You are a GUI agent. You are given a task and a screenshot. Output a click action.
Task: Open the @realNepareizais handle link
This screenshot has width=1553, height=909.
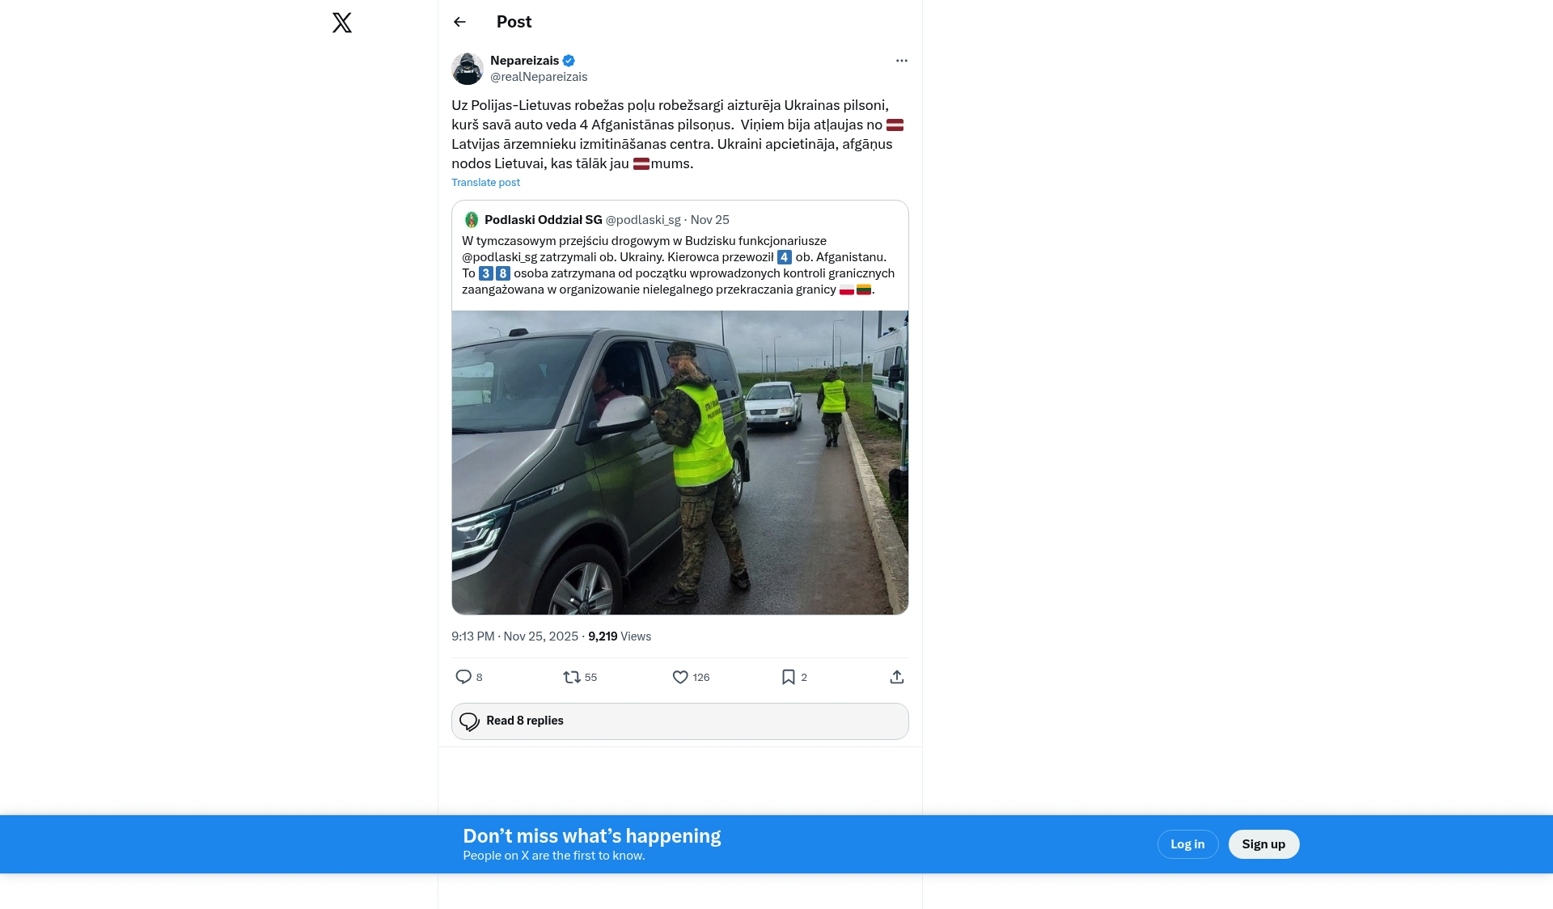click(x=539, y=77)
